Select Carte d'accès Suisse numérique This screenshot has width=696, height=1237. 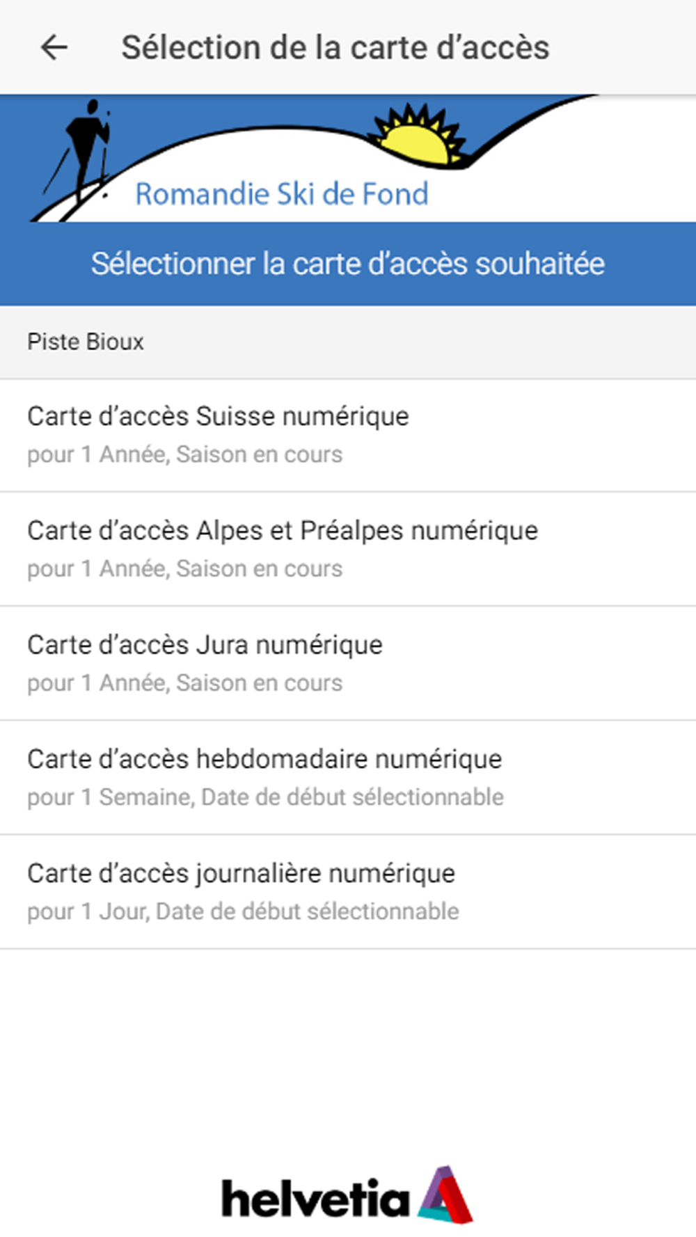click(218, 417)
